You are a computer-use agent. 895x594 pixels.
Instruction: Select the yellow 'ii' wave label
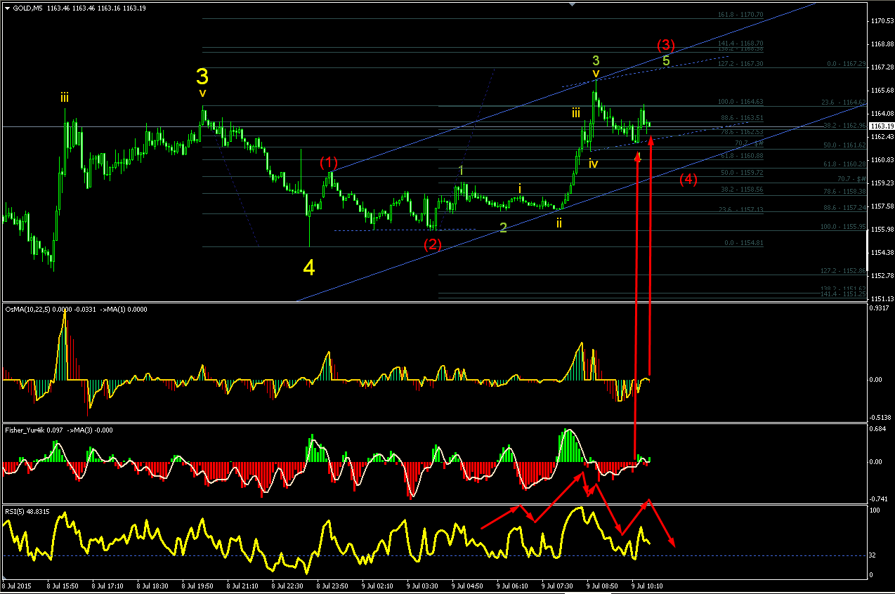coord(559,223)
